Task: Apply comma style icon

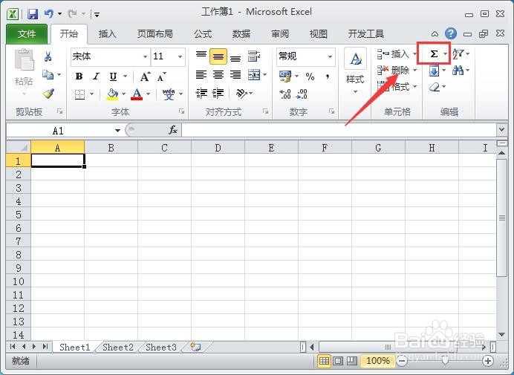Action: click(x=327, y=76)
